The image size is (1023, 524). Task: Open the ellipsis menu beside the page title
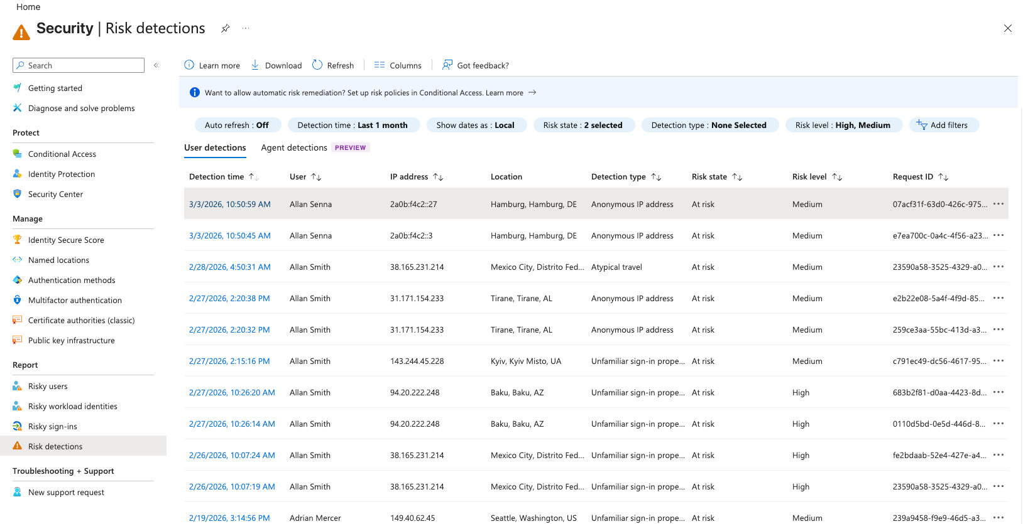[x=246, y=28]
